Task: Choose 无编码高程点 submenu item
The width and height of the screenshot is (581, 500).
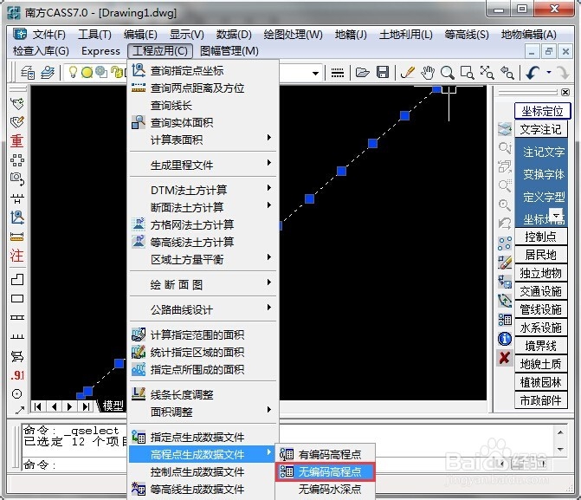Action: tap(326, 471)
